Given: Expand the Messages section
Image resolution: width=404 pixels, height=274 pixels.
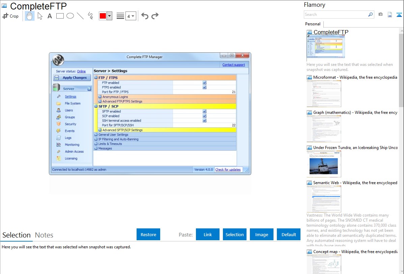Looking at the screenshot, I should 96,149.
